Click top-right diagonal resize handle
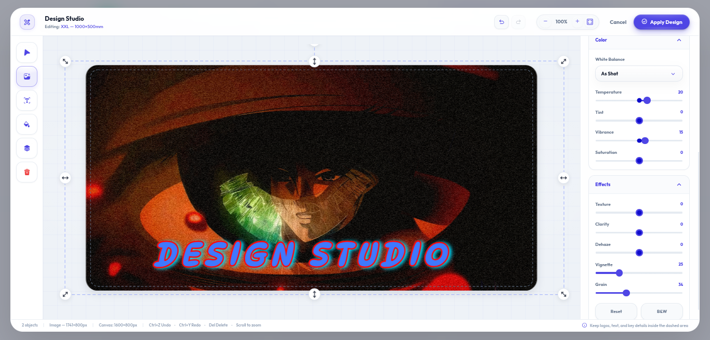Image resolution: width=710 pixels, height=340 pixels. 563,61
